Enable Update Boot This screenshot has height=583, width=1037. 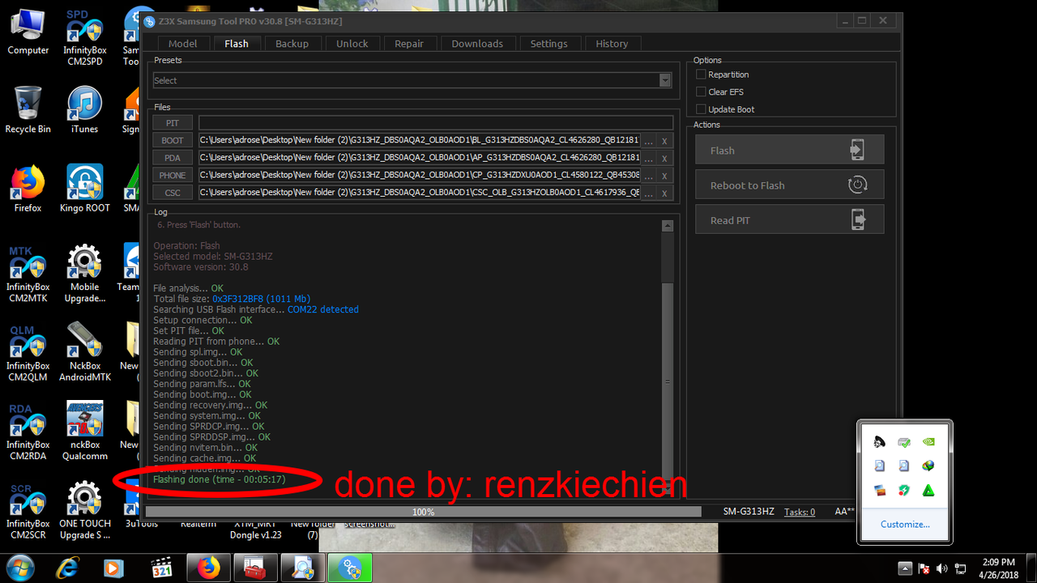(x=700, y=109)
